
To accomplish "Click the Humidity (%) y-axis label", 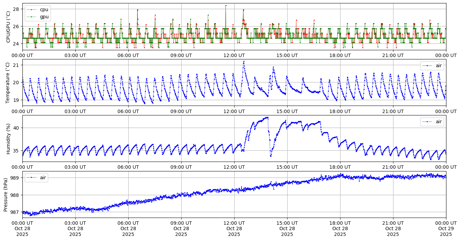I will point(8,139).
